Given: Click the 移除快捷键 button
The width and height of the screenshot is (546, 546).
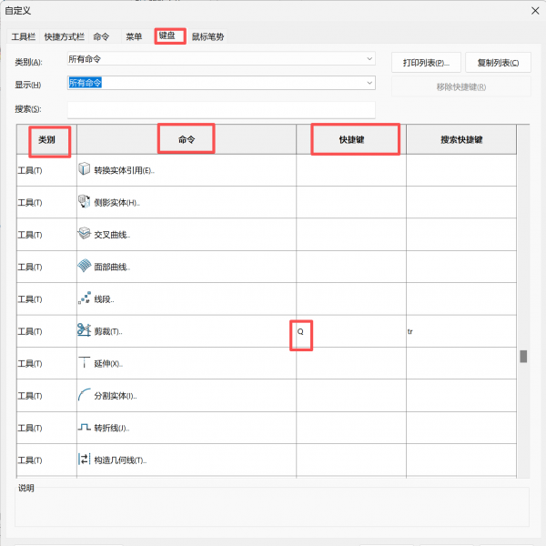Looking at the screenshot, I should click(461, 86).
